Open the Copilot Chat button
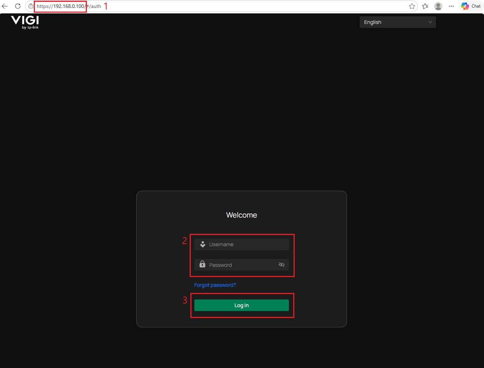The image size is (484, 368). point(471,6)
